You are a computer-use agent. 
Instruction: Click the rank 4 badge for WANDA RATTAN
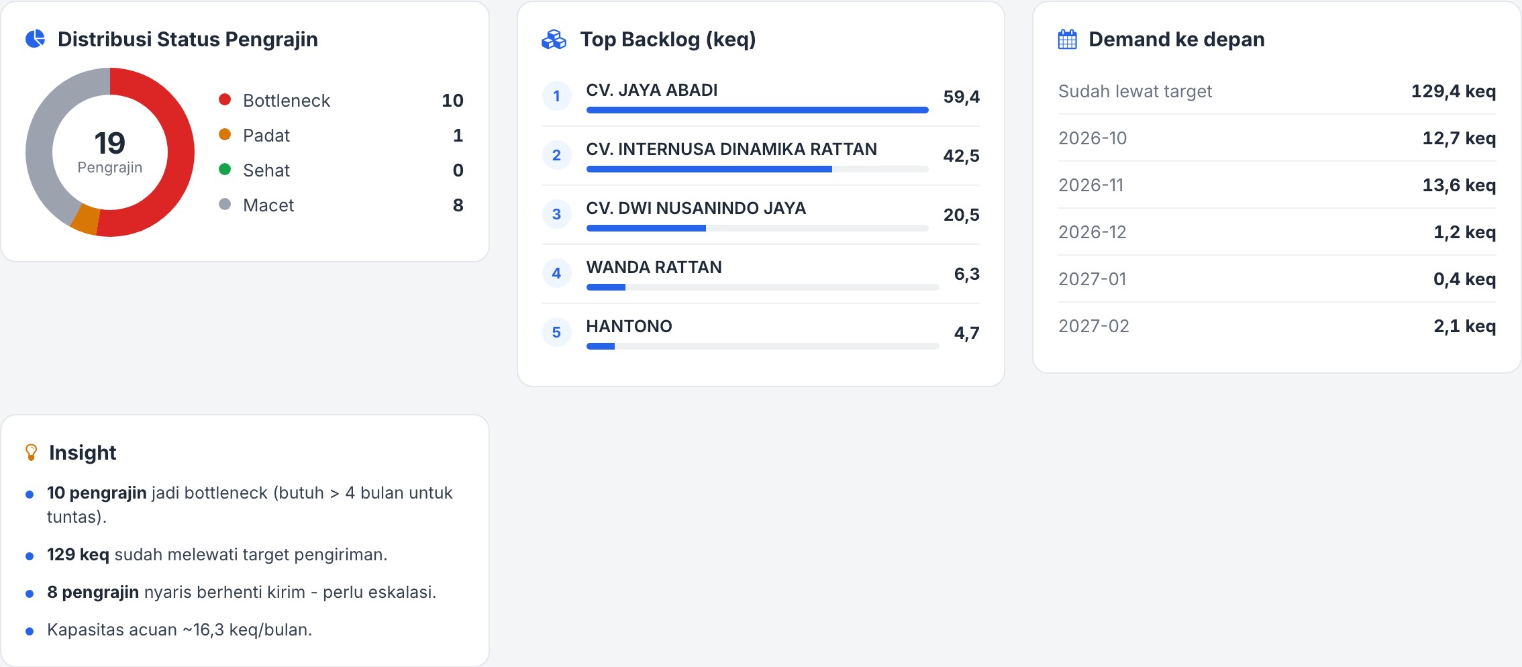(x=556, y=273)
